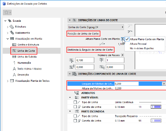166x131 pixels.
Task: Click the lower-left 0,000 input field
Action: coord(85,67)
